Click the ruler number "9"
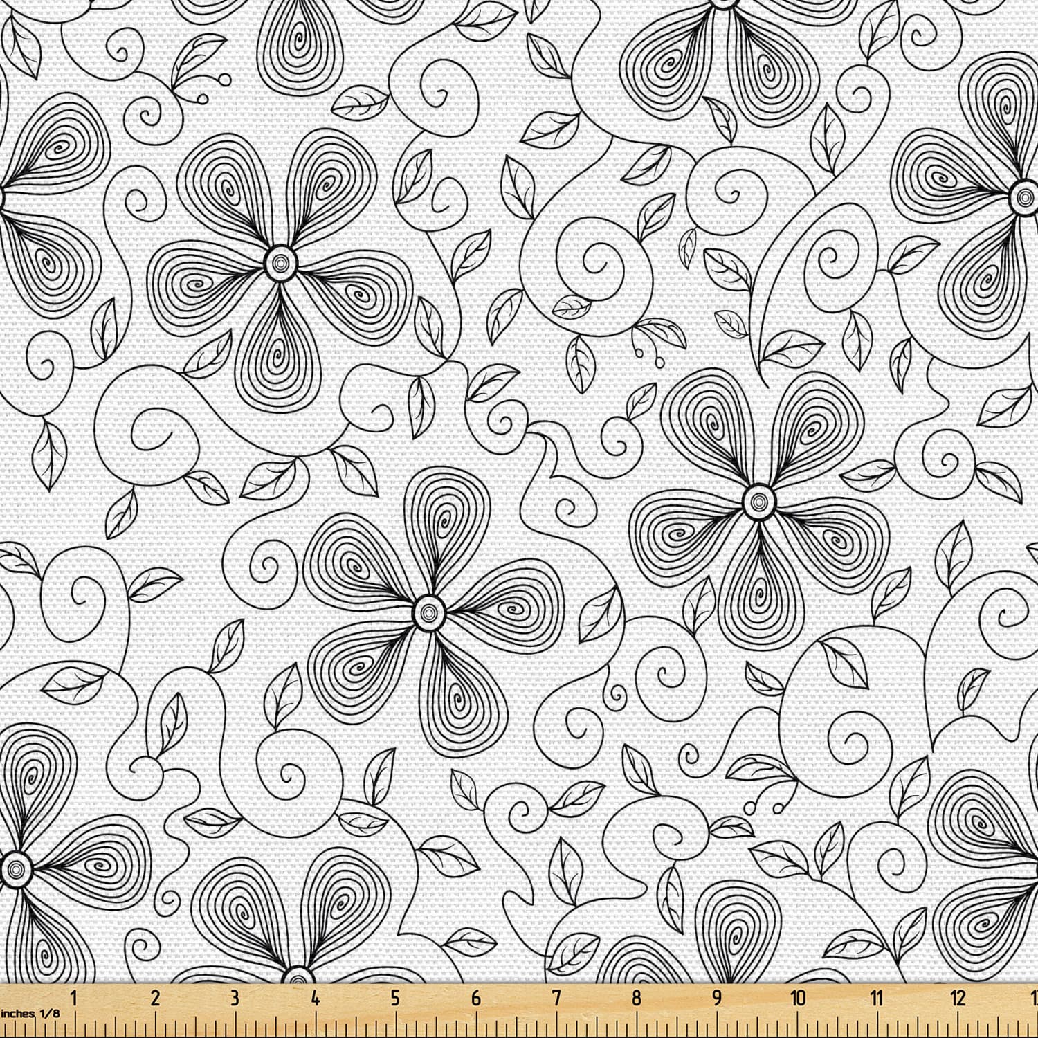Image resolution: width=1038 pixels, height=1038 pixels. 717,999
